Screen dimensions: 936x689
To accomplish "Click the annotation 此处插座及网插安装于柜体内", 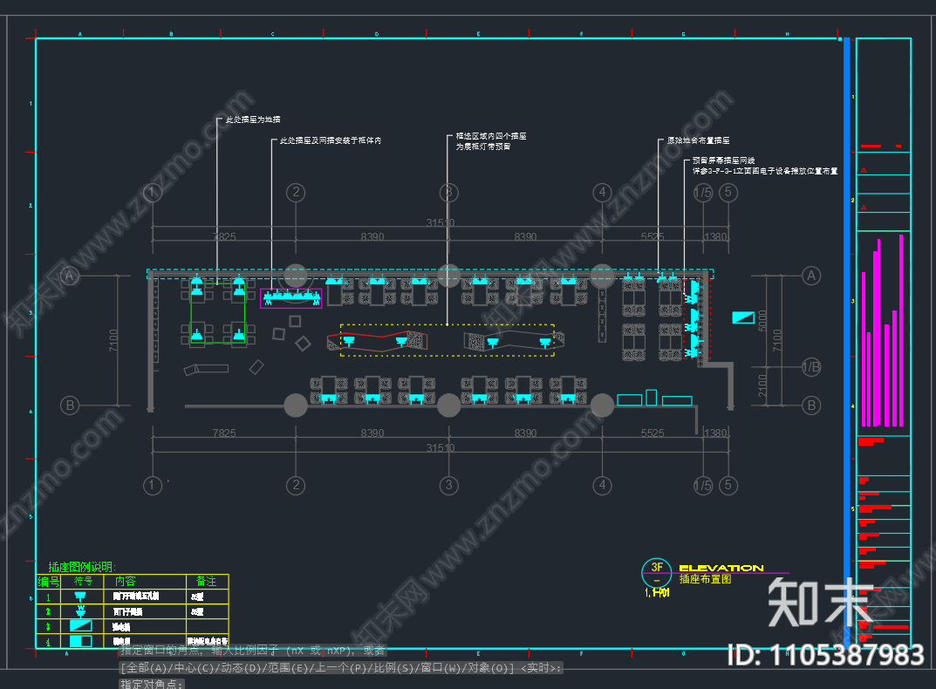I will [x=331, y=140].
